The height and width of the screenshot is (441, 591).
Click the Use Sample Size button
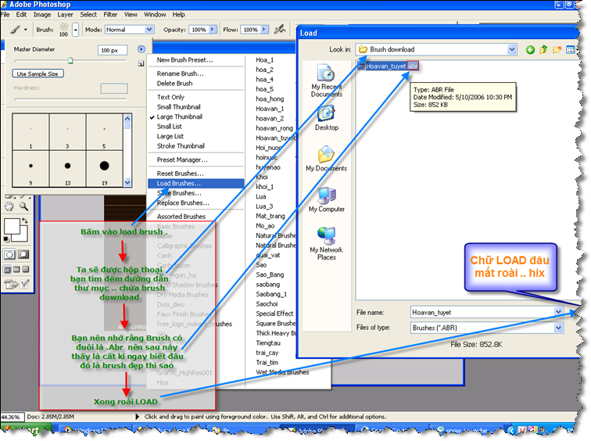coord(38,73)
